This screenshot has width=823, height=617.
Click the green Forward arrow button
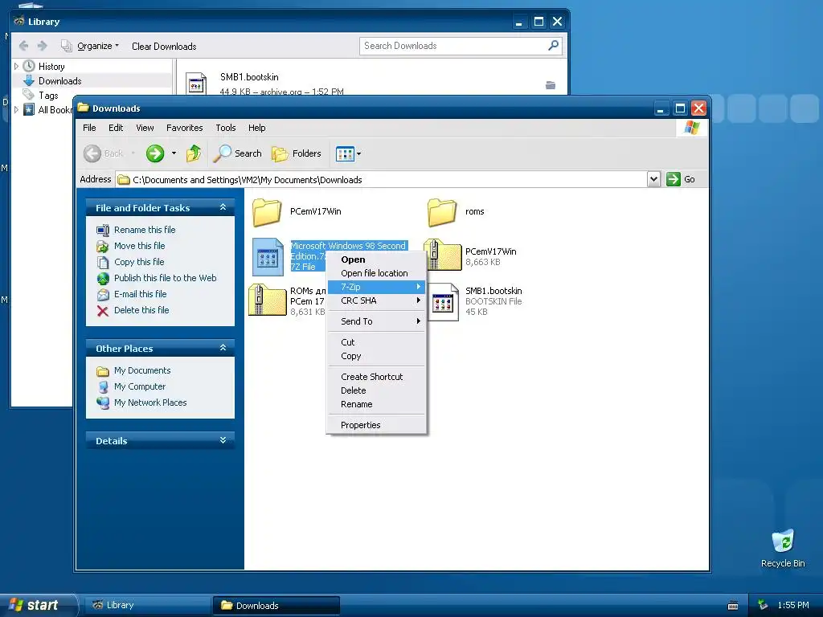point(155,153)
